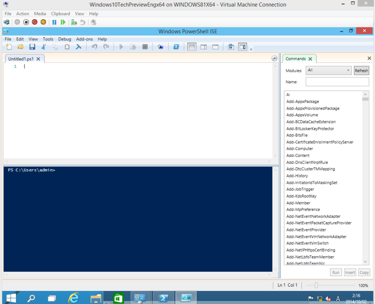
Task: Pause the virtual machine
Action: click(x=54, y=22)
